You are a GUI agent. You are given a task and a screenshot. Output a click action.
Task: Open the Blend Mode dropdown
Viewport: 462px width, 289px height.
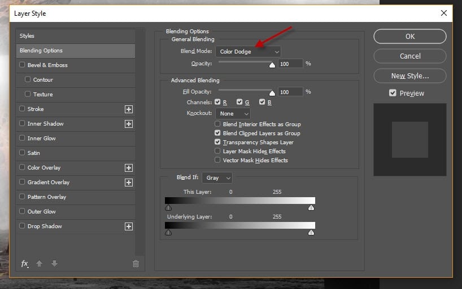tap(248, 52)
